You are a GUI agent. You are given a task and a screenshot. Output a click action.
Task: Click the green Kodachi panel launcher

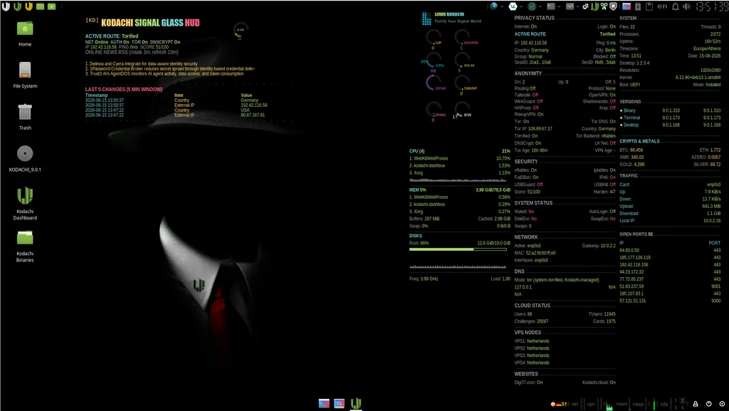tap(18, 6)
